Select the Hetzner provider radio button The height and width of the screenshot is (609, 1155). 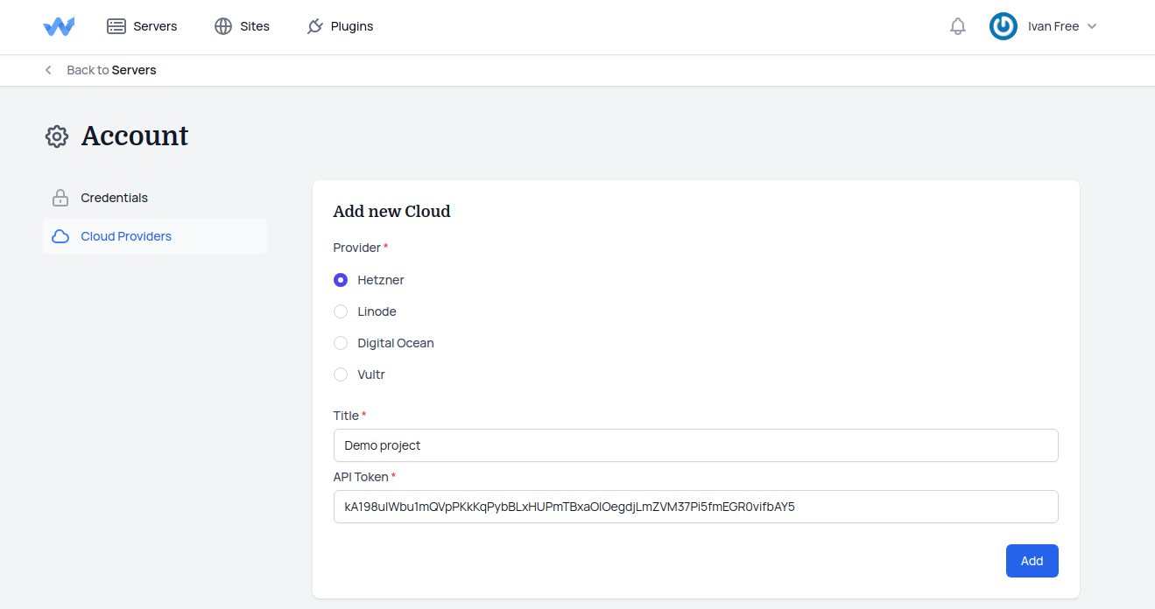pyautogui.click(x=341, y=280)
